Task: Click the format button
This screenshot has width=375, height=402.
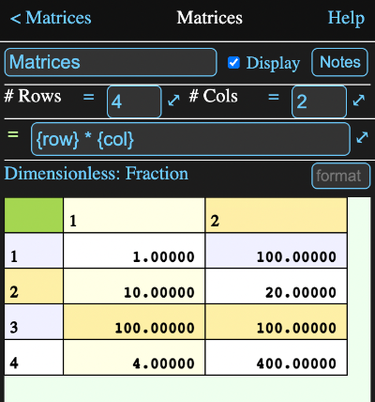Action: pos(340,176)
